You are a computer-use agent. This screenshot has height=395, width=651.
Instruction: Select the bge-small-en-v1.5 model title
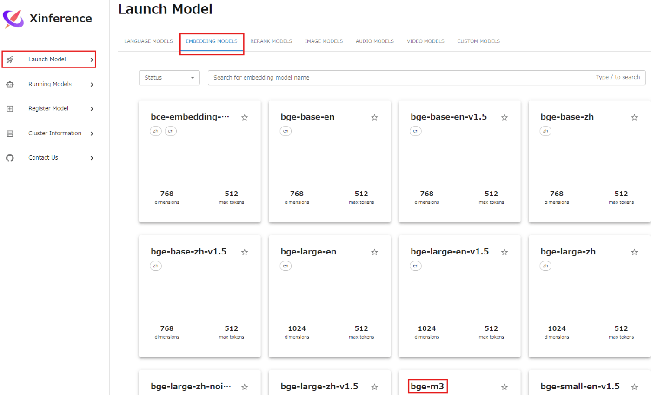pos(580,386)
